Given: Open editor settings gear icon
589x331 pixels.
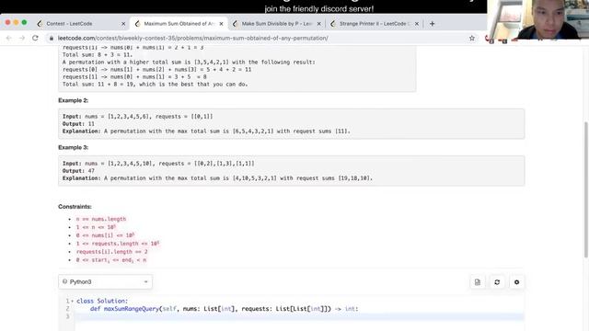Looking at the screenshot, I should pos(516,282).
